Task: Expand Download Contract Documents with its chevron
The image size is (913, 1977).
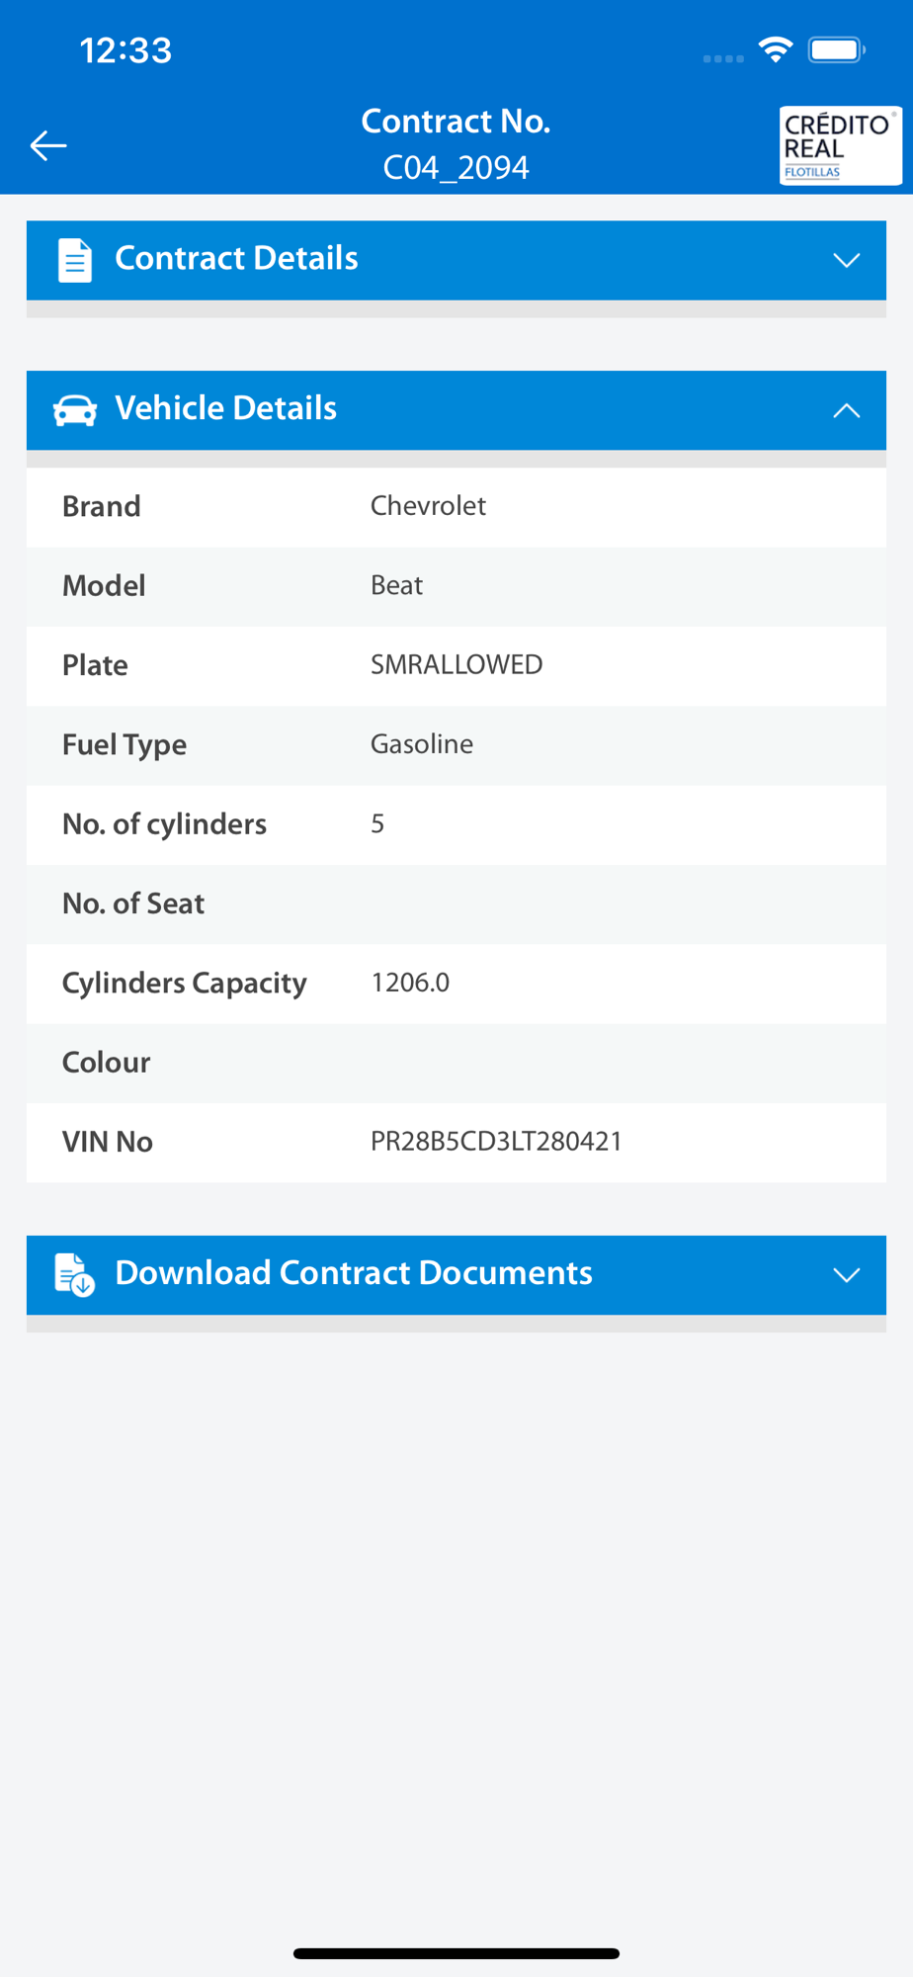Action: [846, 1274]
